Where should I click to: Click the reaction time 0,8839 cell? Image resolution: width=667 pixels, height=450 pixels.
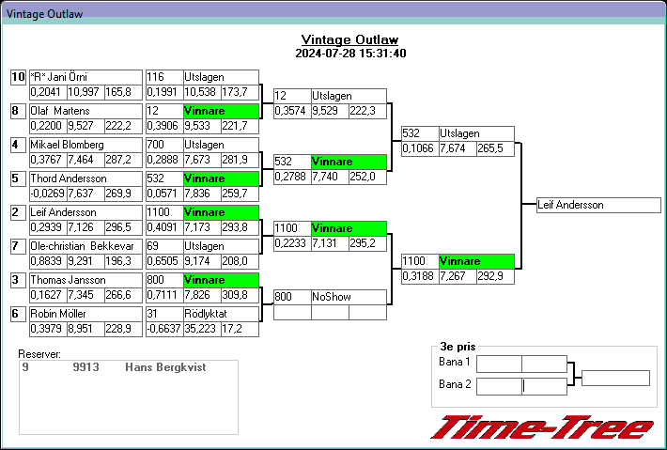tap(48, 261)
